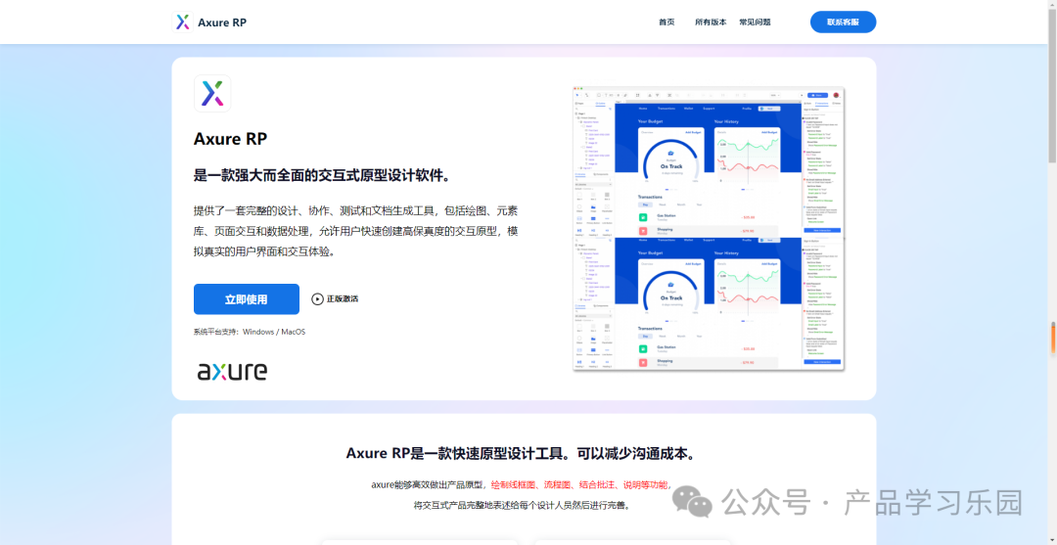This screenshot has width=1057, height=545.
Task: Click the Axure RP是一款快速原型设计工具 heading
Action: (520, 453)
